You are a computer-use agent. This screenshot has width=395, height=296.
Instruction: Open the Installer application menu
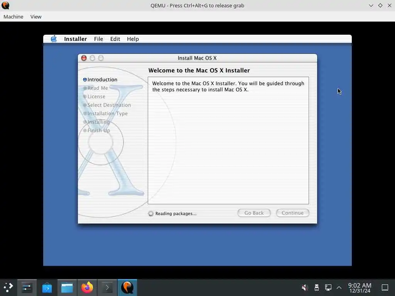(x=75, y=39)
